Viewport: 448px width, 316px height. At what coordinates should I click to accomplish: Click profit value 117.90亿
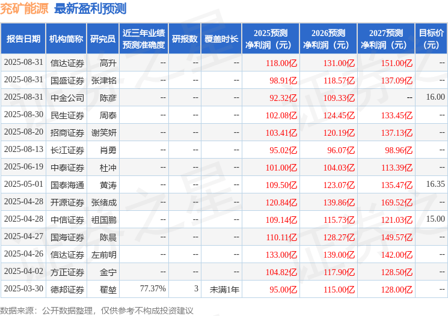[339, 272]
